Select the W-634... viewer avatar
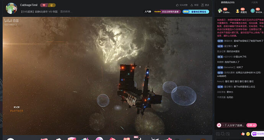264x140 pixels. tap(253, 11)
